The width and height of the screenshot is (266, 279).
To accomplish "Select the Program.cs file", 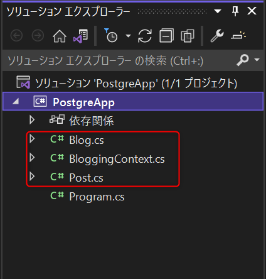I will [x=97, y=197].
